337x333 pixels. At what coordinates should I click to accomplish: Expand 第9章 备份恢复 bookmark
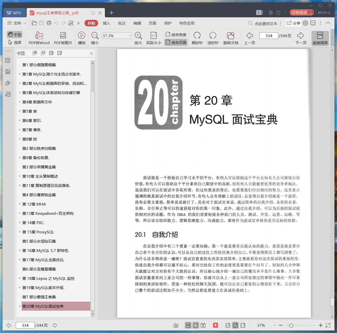point(20,158)
